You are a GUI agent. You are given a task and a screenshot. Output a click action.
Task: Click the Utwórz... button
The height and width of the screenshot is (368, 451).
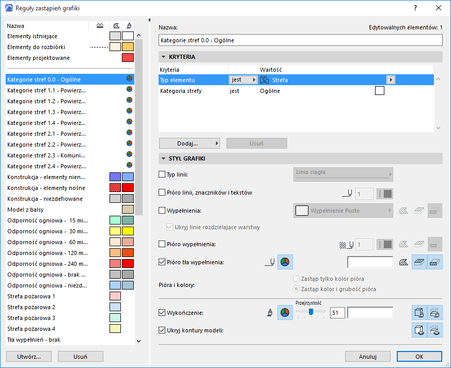[29, 357]
